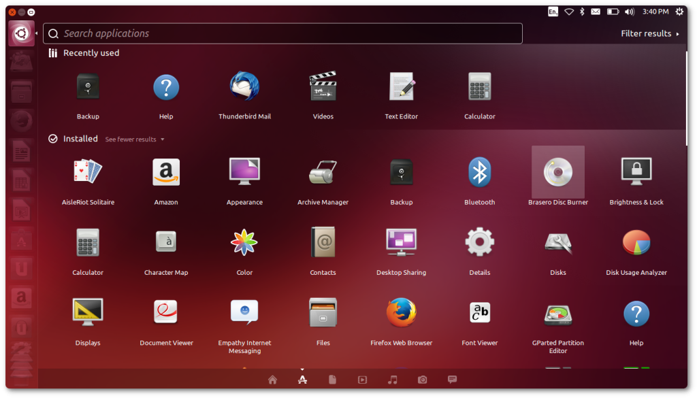Viewport: 697px width, 398px height.
Task: Click the Amazon launcher dock icon
Action: pos(21,297)
